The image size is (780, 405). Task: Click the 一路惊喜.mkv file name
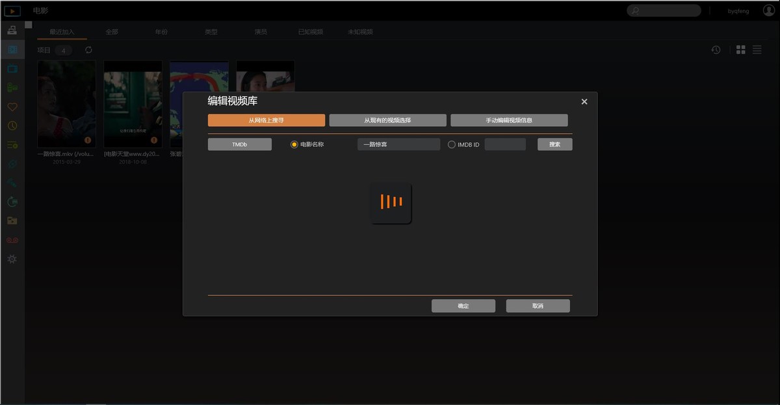(x=66, y=154)
